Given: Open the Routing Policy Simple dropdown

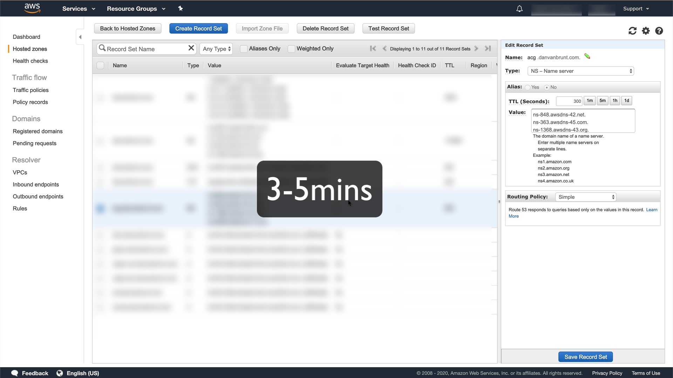Looking at the screenshot, I should pos(586,197).
